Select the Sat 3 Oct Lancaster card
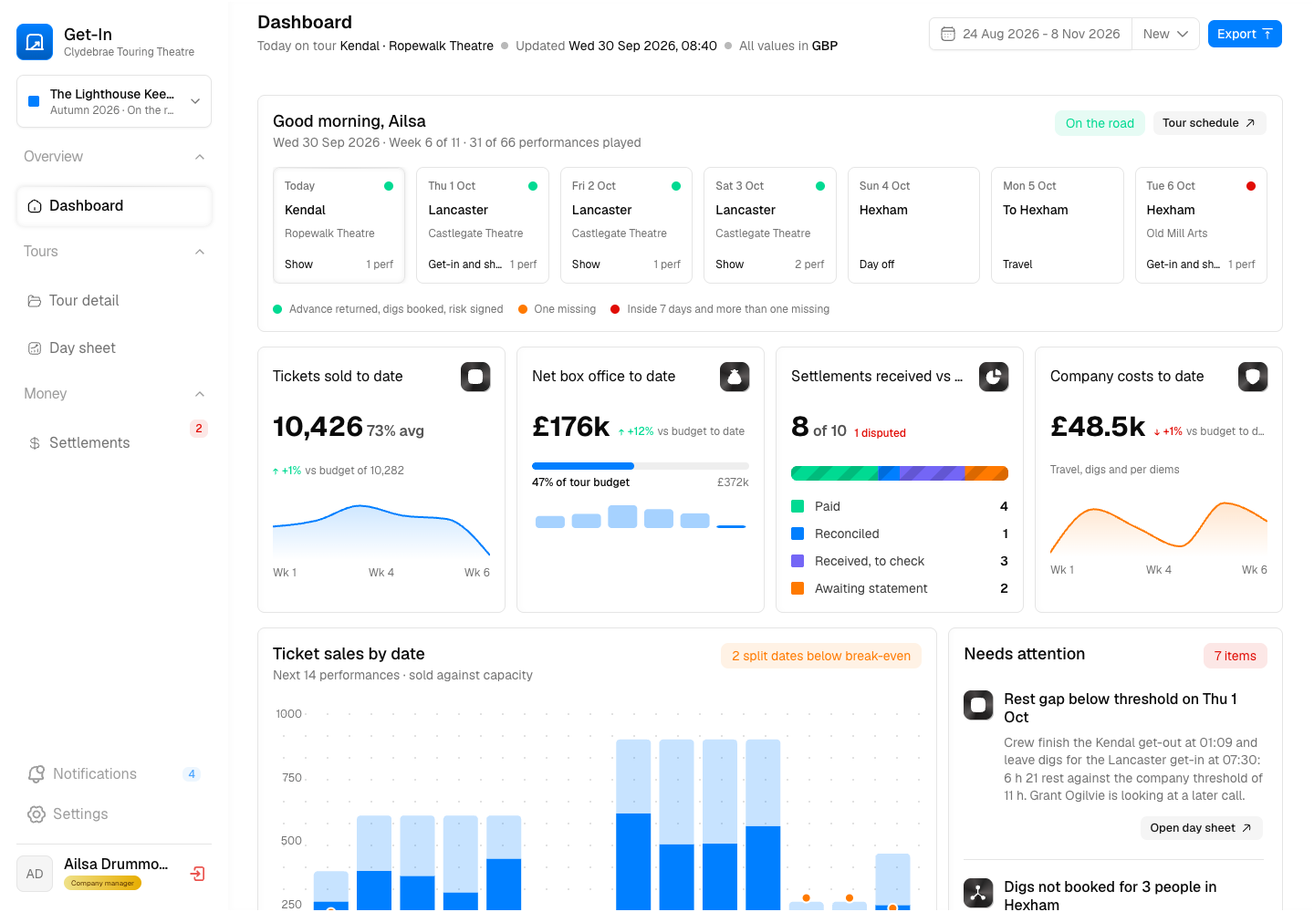This screenshot has height=912, width=1314. point(770,225)
